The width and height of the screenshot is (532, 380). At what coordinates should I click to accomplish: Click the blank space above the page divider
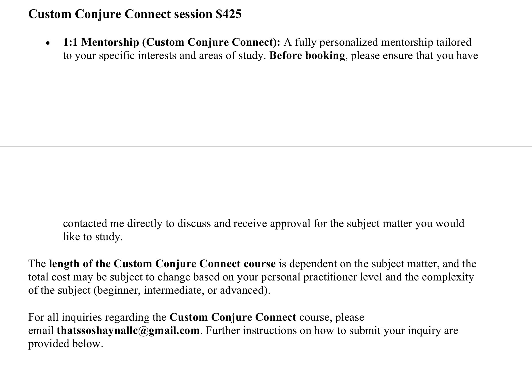coord(266,104)
